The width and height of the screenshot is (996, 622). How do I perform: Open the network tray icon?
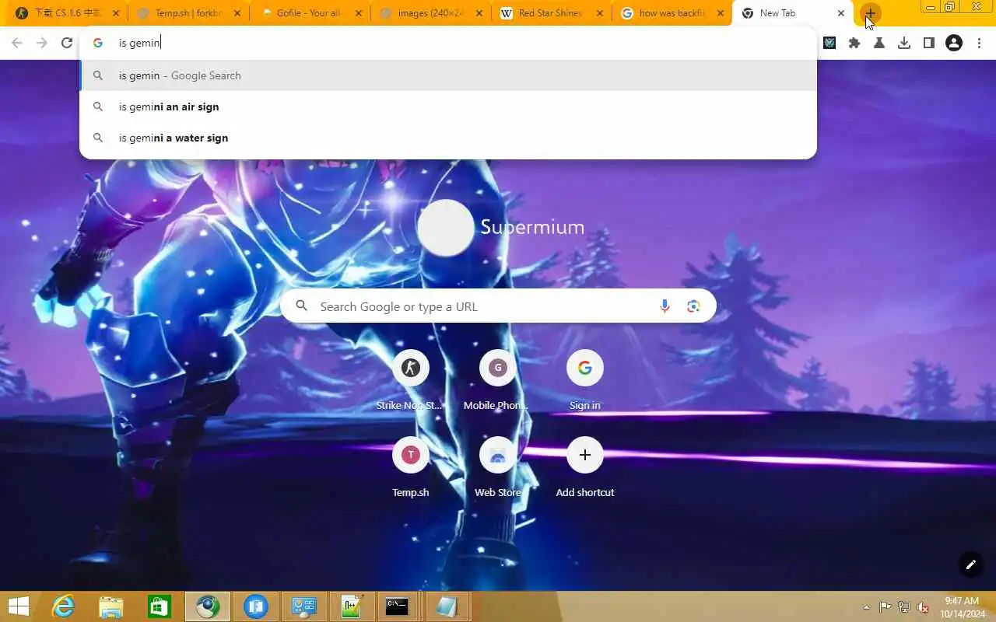(x=904, y=606)
